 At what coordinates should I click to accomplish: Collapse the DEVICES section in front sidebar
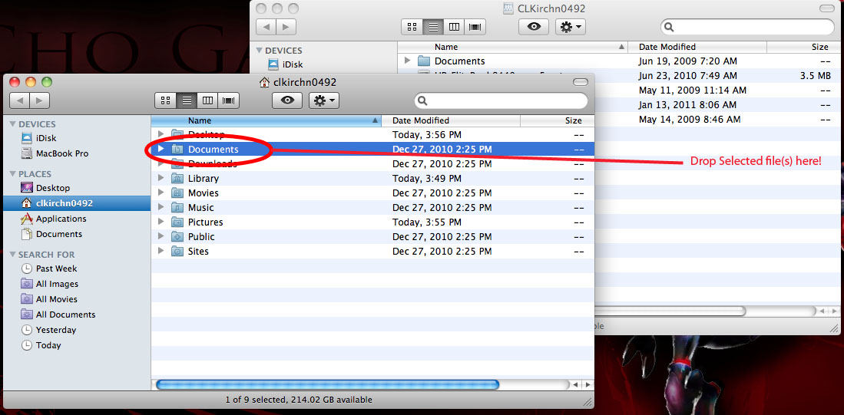click(x=12, y=124)
